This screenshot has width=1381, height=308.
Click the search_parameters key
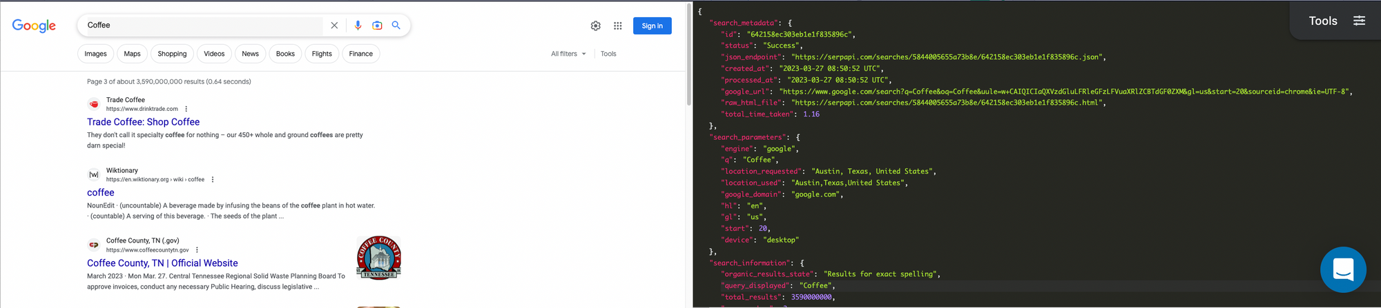pyautogui.click(x=746, y=137)
